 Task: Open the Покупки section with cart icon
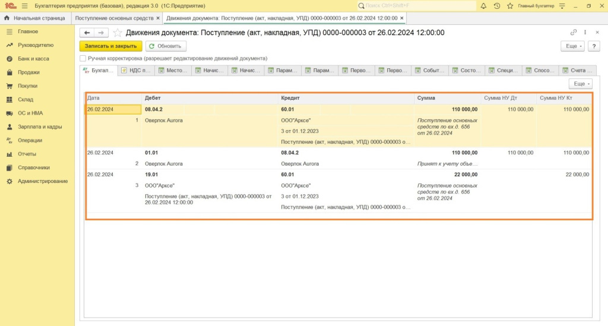pyautogui.click(x=28, y=86)
